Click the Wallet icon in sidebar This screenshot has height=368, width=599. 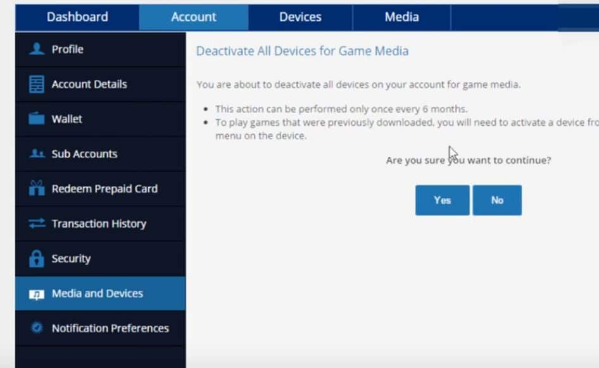click(x=37, y=119)
